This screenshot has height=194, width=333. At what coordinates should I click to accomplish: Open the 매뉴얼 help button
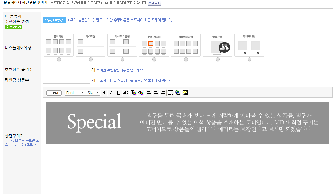[x=155, y=3]
